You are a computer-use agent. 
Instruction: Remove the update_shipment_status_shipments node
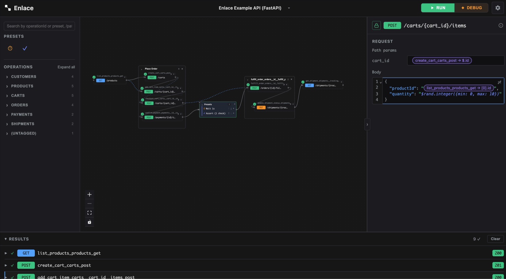click(293, 104)
